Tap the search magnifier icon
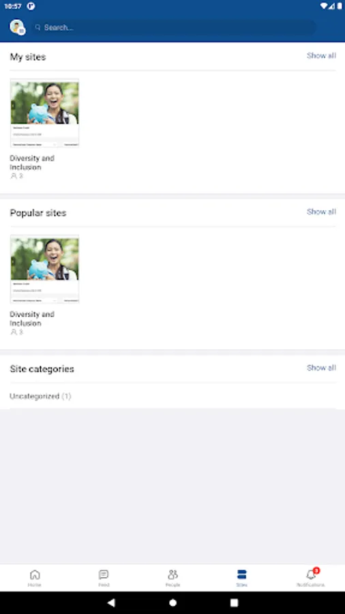Screen dimensions: 345x614 pyautogui.click(x=38, y=27)
